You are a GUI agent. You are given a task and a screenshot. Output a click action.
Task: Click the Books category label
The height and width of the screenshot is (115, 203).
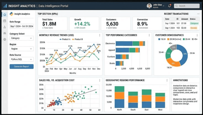point(112,63)
